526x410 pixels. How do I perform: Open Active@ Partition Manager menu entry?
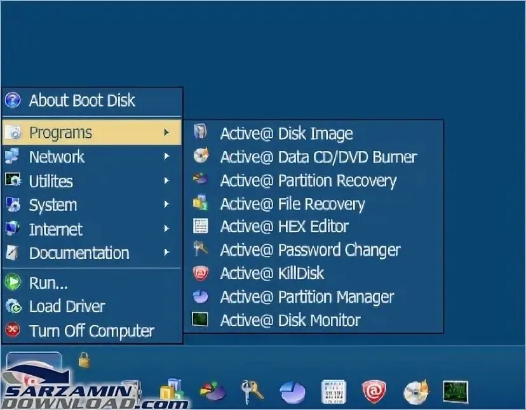point(313,296)
